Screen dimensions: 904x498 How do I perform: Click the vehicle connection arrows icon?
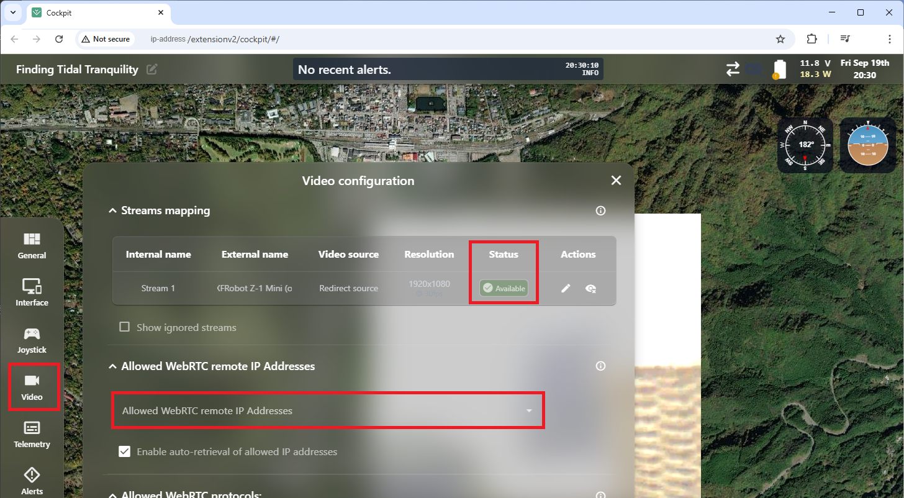pos(733,69)
